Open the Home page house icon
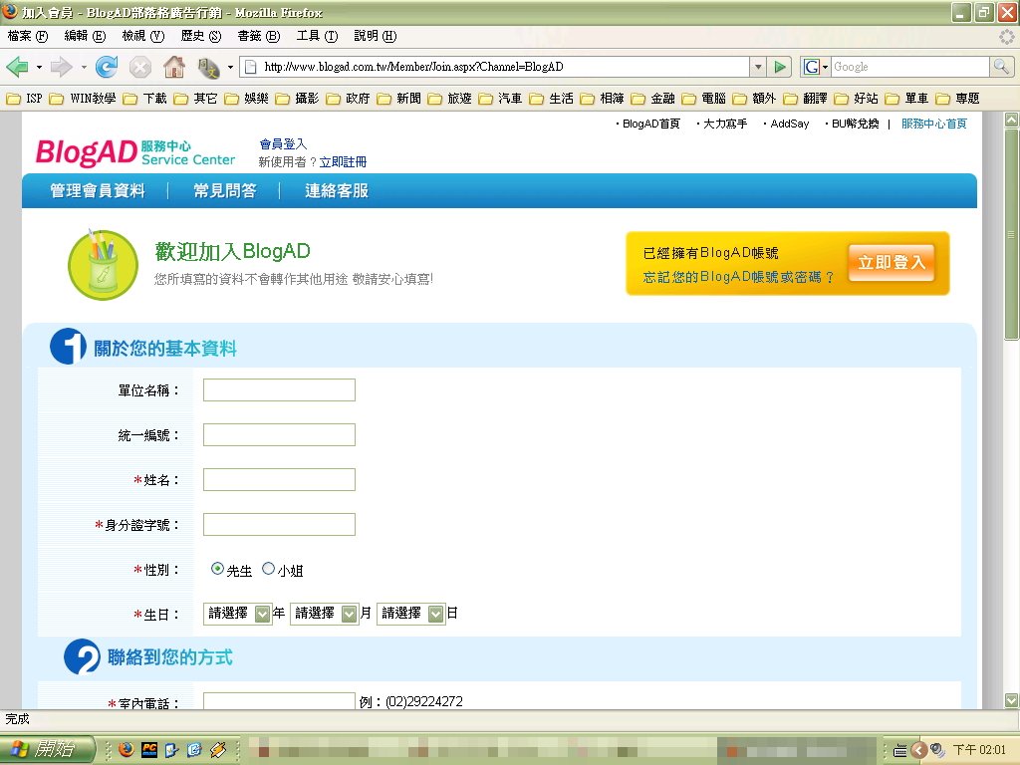The width and height of the screenshot is (1020, 765). (173, 67)
